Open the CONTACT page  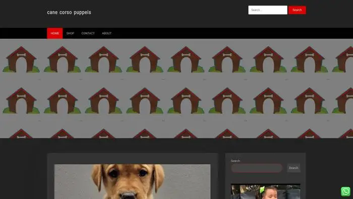pos(88,33)
